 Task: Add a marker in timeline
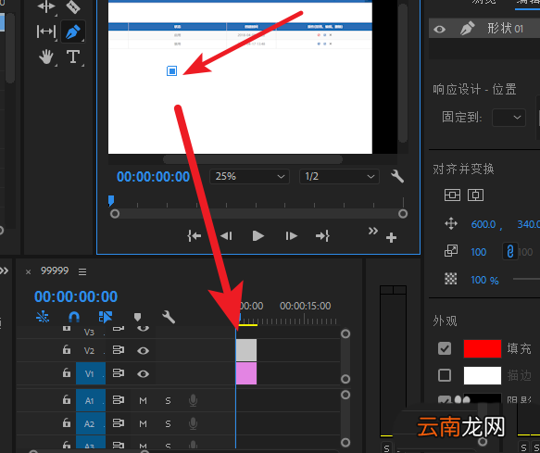click(x=137, y=317)
